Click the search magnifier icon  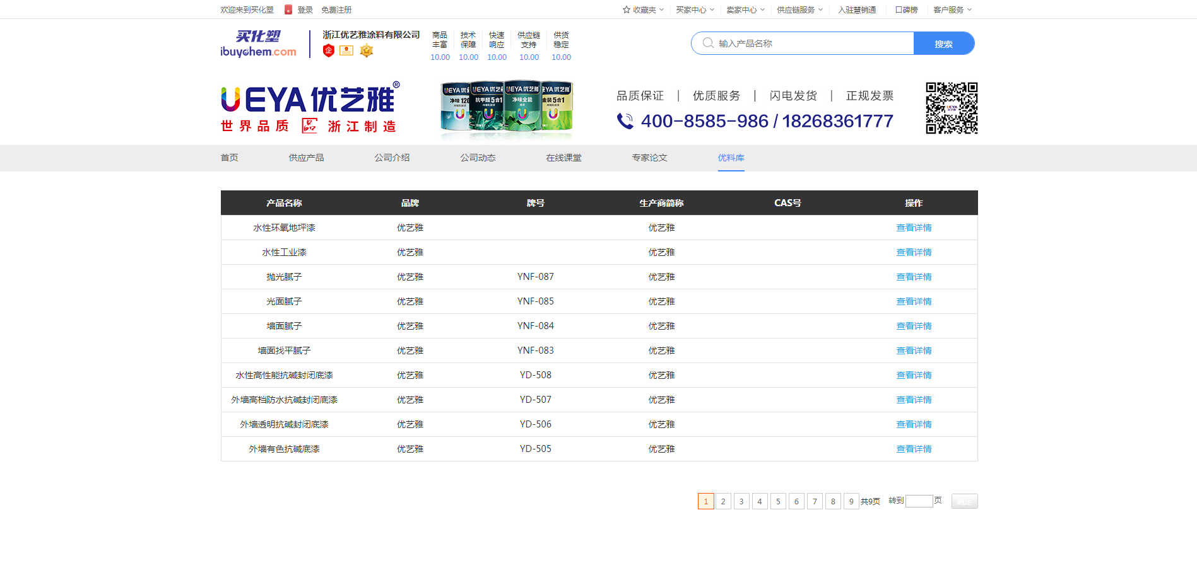click(708, 43)
